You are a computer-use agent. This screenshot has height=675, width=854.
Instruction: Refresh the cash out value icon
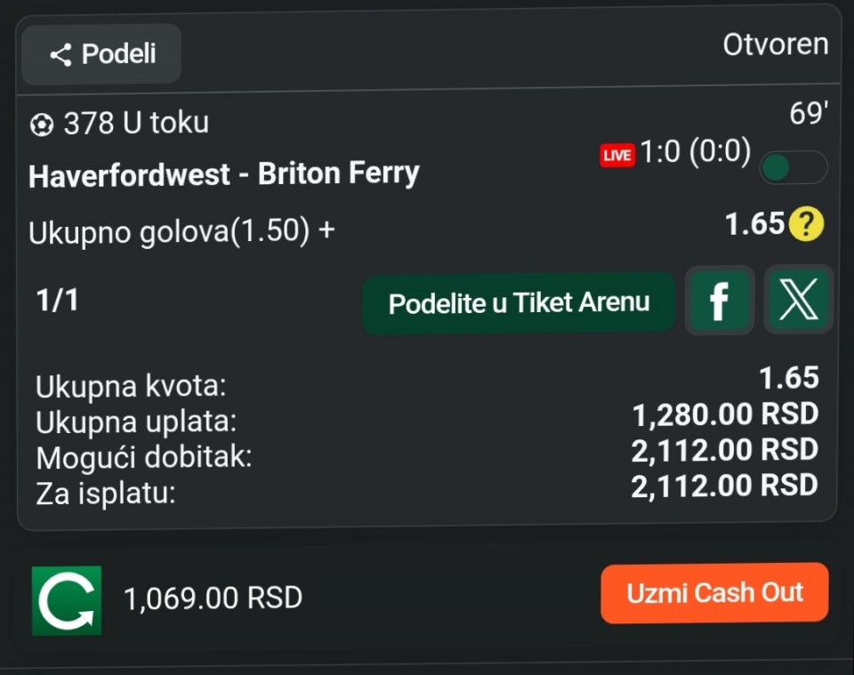coord(67,600)
